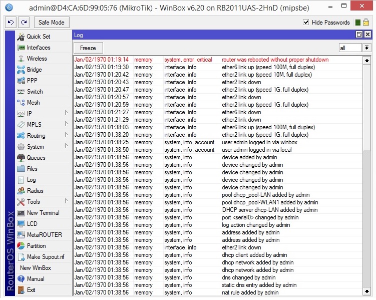Viewport: 376px width, 300px height.
Task: Click the log scrollbar down arrow
Action: (x=366, y=291)
